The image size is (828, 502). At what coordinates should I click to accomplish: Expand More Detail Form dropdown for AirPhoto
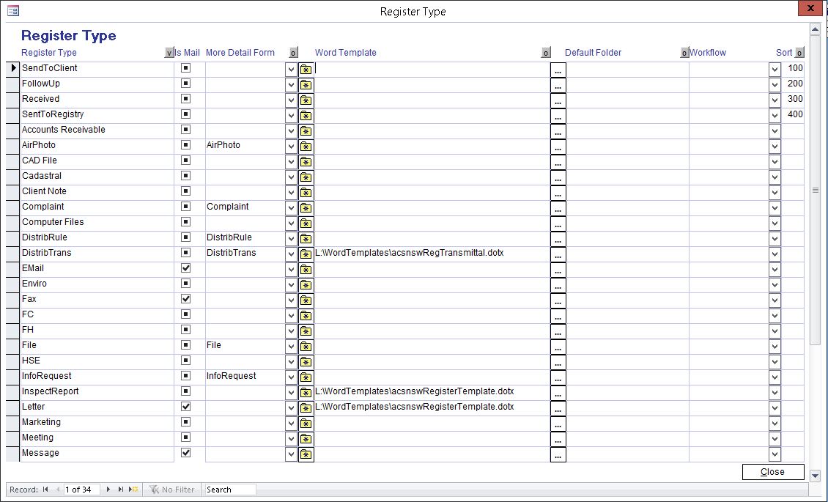291,146
